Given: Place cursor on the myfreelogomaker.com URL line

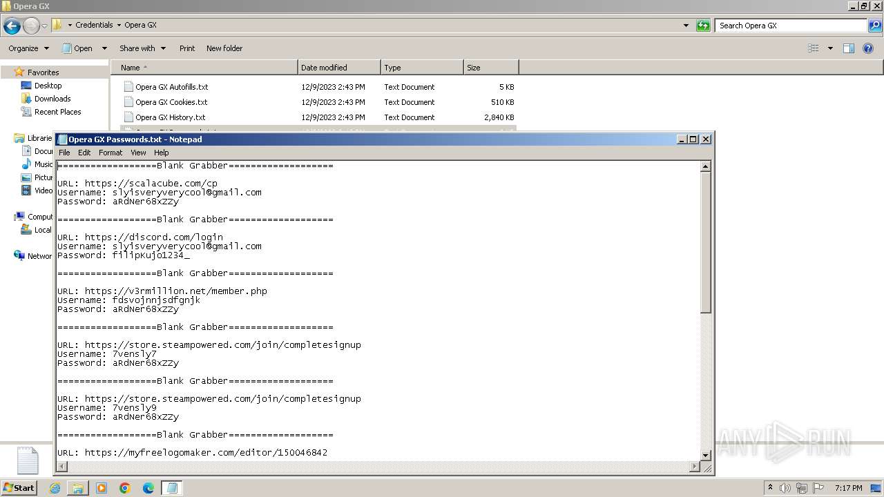Looking at the screenshot, I should point(193,453).
